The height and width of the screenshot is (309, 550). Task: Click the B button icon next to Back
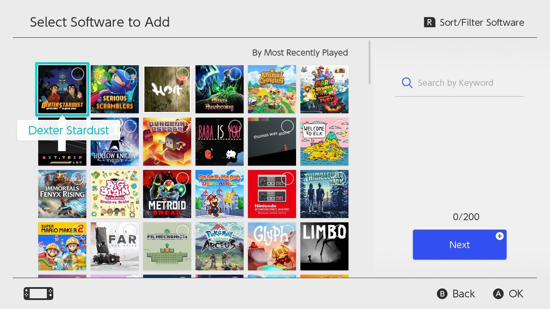pyautogui.click(x=442, y=294)
